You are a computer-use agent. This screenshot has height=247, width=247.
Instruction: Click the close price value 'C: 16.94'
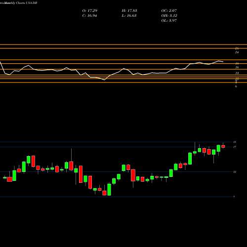coord(89,16)
